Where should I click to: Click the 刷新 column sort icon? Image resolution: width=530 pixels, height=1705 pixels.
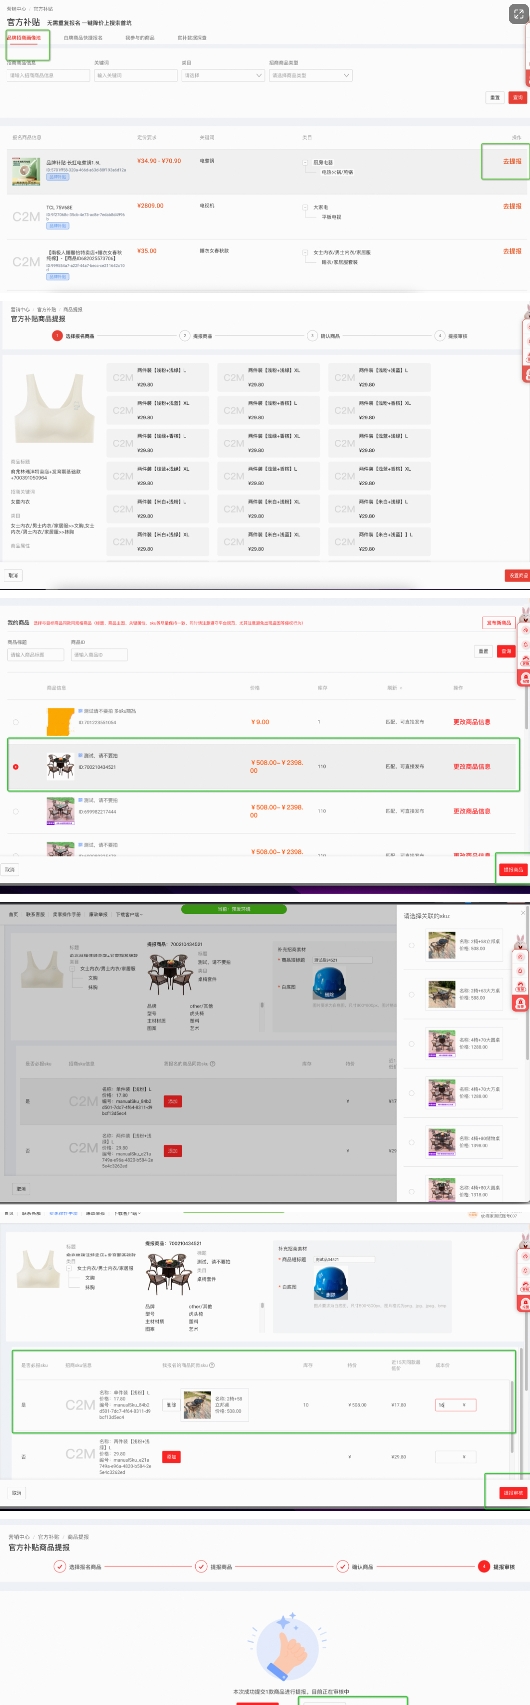pos(401,688)
